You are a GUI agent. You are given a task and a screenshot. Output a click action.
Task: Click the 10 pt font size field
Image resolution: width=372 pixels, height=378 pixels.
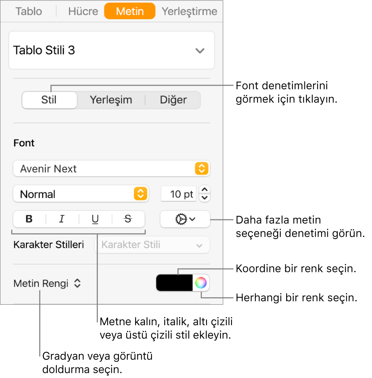click(x=179, y=194)
